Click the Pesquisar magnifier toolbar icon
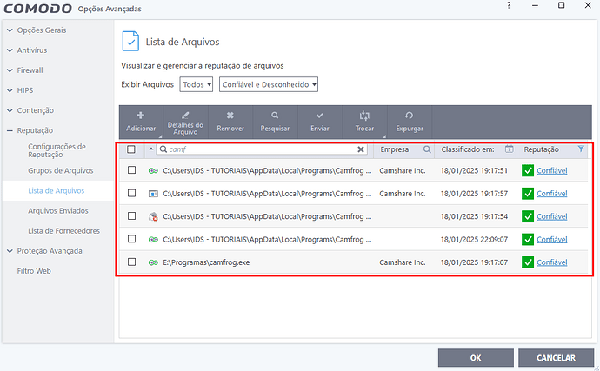 point(275,115)
